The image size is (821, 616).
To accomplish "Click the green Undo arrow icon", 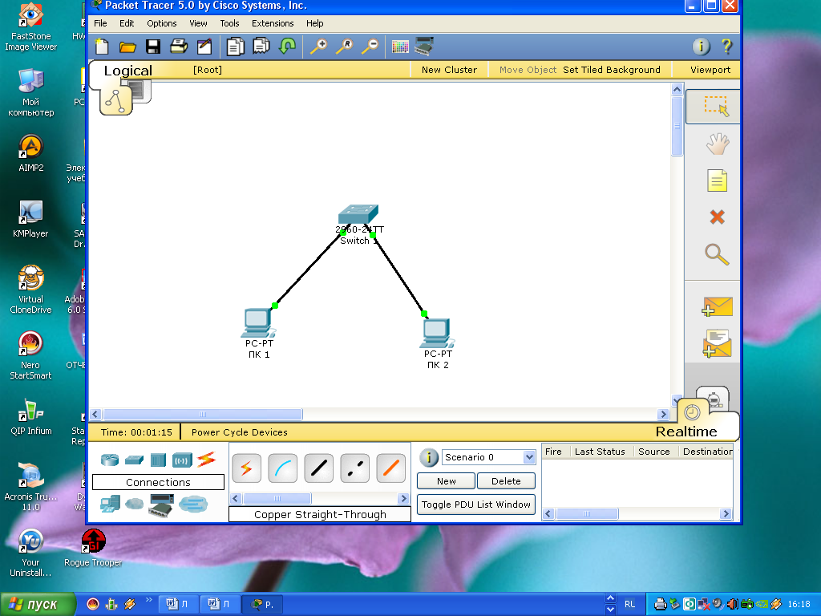I will 287,46.
